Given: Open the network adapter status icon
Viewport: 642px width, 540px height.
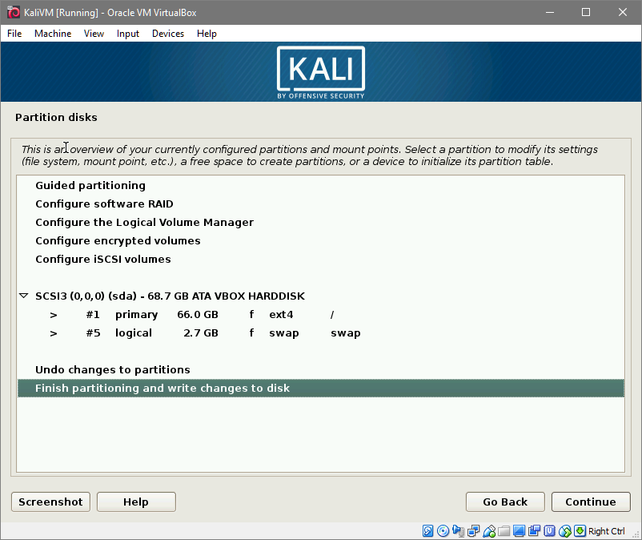Looking at the screenshot, I should [473, 531].
